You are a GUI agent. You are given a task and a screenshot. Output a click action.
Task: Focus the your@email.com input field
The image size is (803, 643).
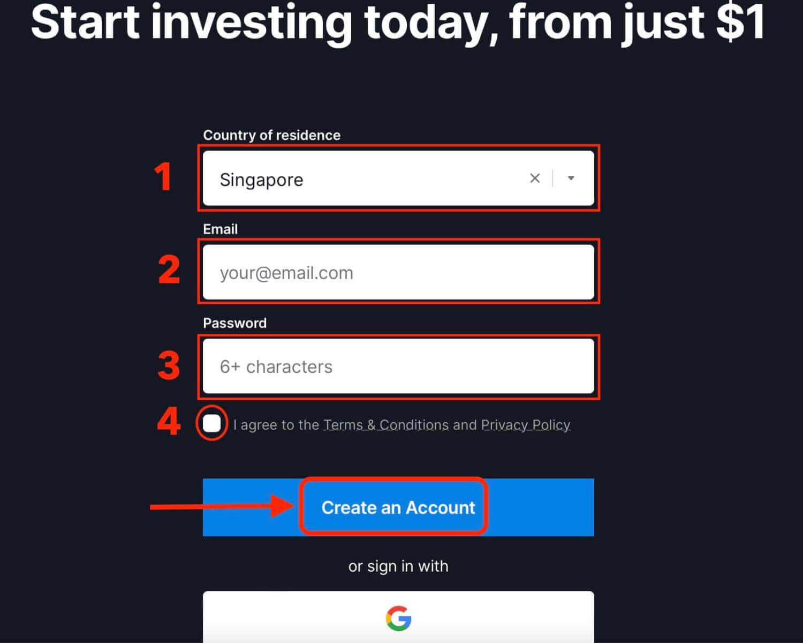[398, 272]
